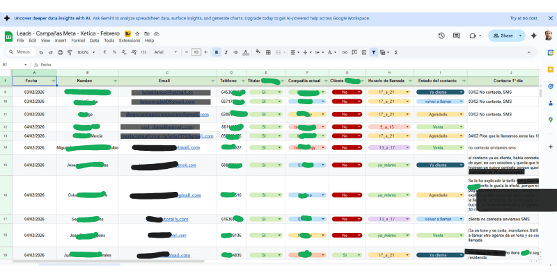Open the text color picker
Image resolution: width=557 pixels, height=278 pixels.
click(x=246, y=53)
